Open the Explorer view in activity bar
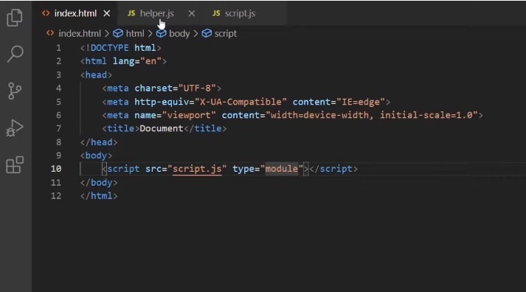This screenshot has height=292, width=526. click(15, 18)
